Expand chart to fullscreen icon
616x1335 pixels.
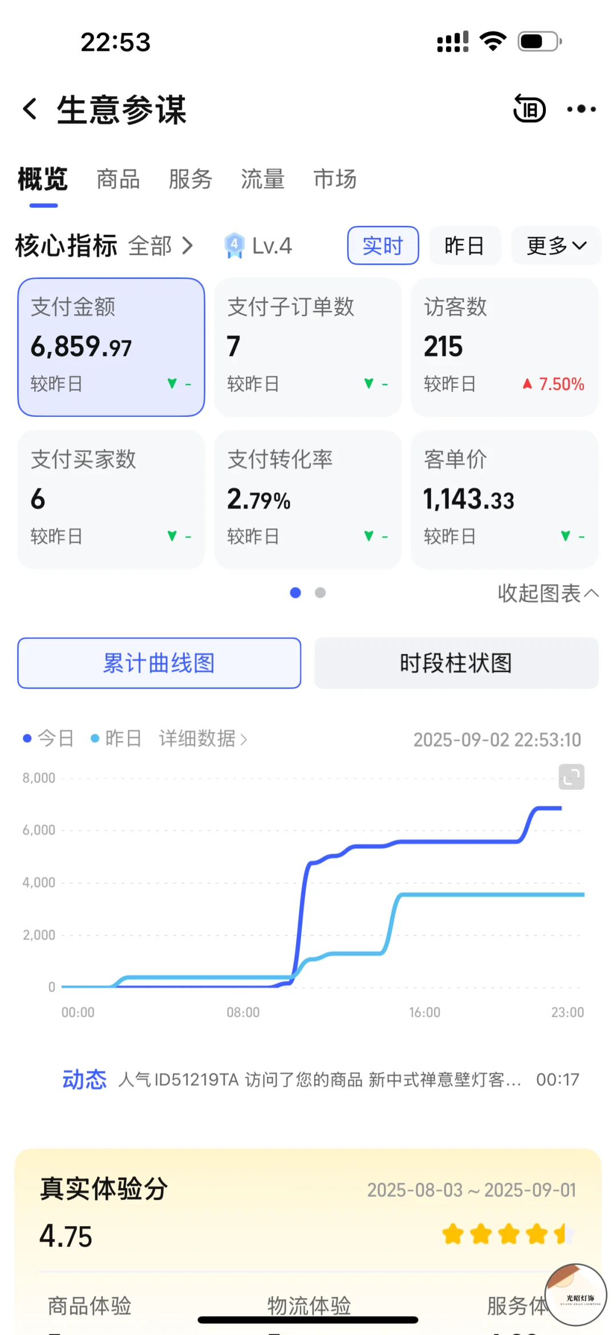pyautogui.click(x=572, y=777)
